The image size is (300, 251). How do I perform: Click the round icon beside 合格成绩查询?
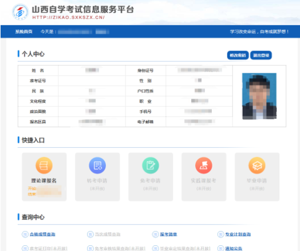[x=25, y=234]
